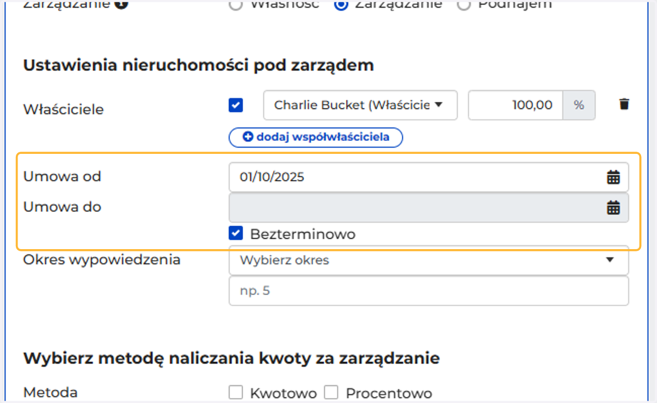
Task: Click the notice period field with np. 5
Action: click(x=429, y=291)
